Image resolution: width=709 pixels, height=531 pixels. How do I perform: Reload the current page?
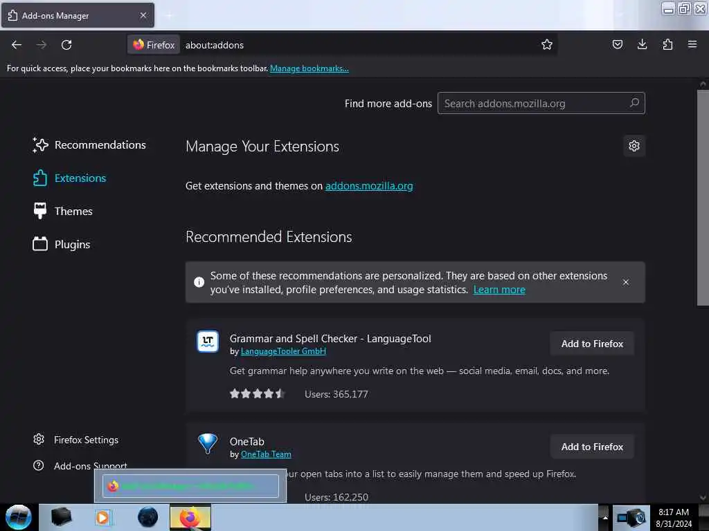point(66,45)
